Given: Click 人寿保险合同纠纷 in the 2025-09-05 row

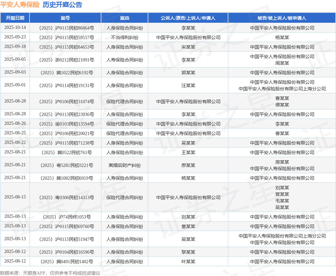Looking at the screenshot, I should (x=124, y=60).
